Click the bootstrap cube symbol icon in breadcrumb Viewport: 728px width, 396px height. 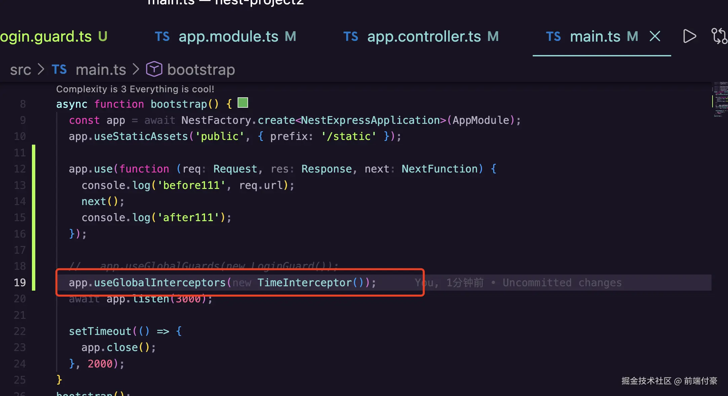[x=154, y=69]
